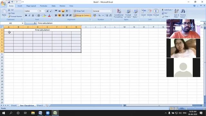Insert cells using Insert button
The height and width of the screenshot is (116, 206).
coord(144,13)
